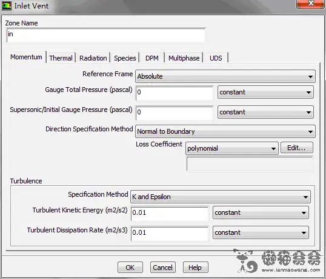Click the empty Loss Coefficient value box
Viewport: 326px width, 279px height.
pyautogui.click(x=250, y=164)
